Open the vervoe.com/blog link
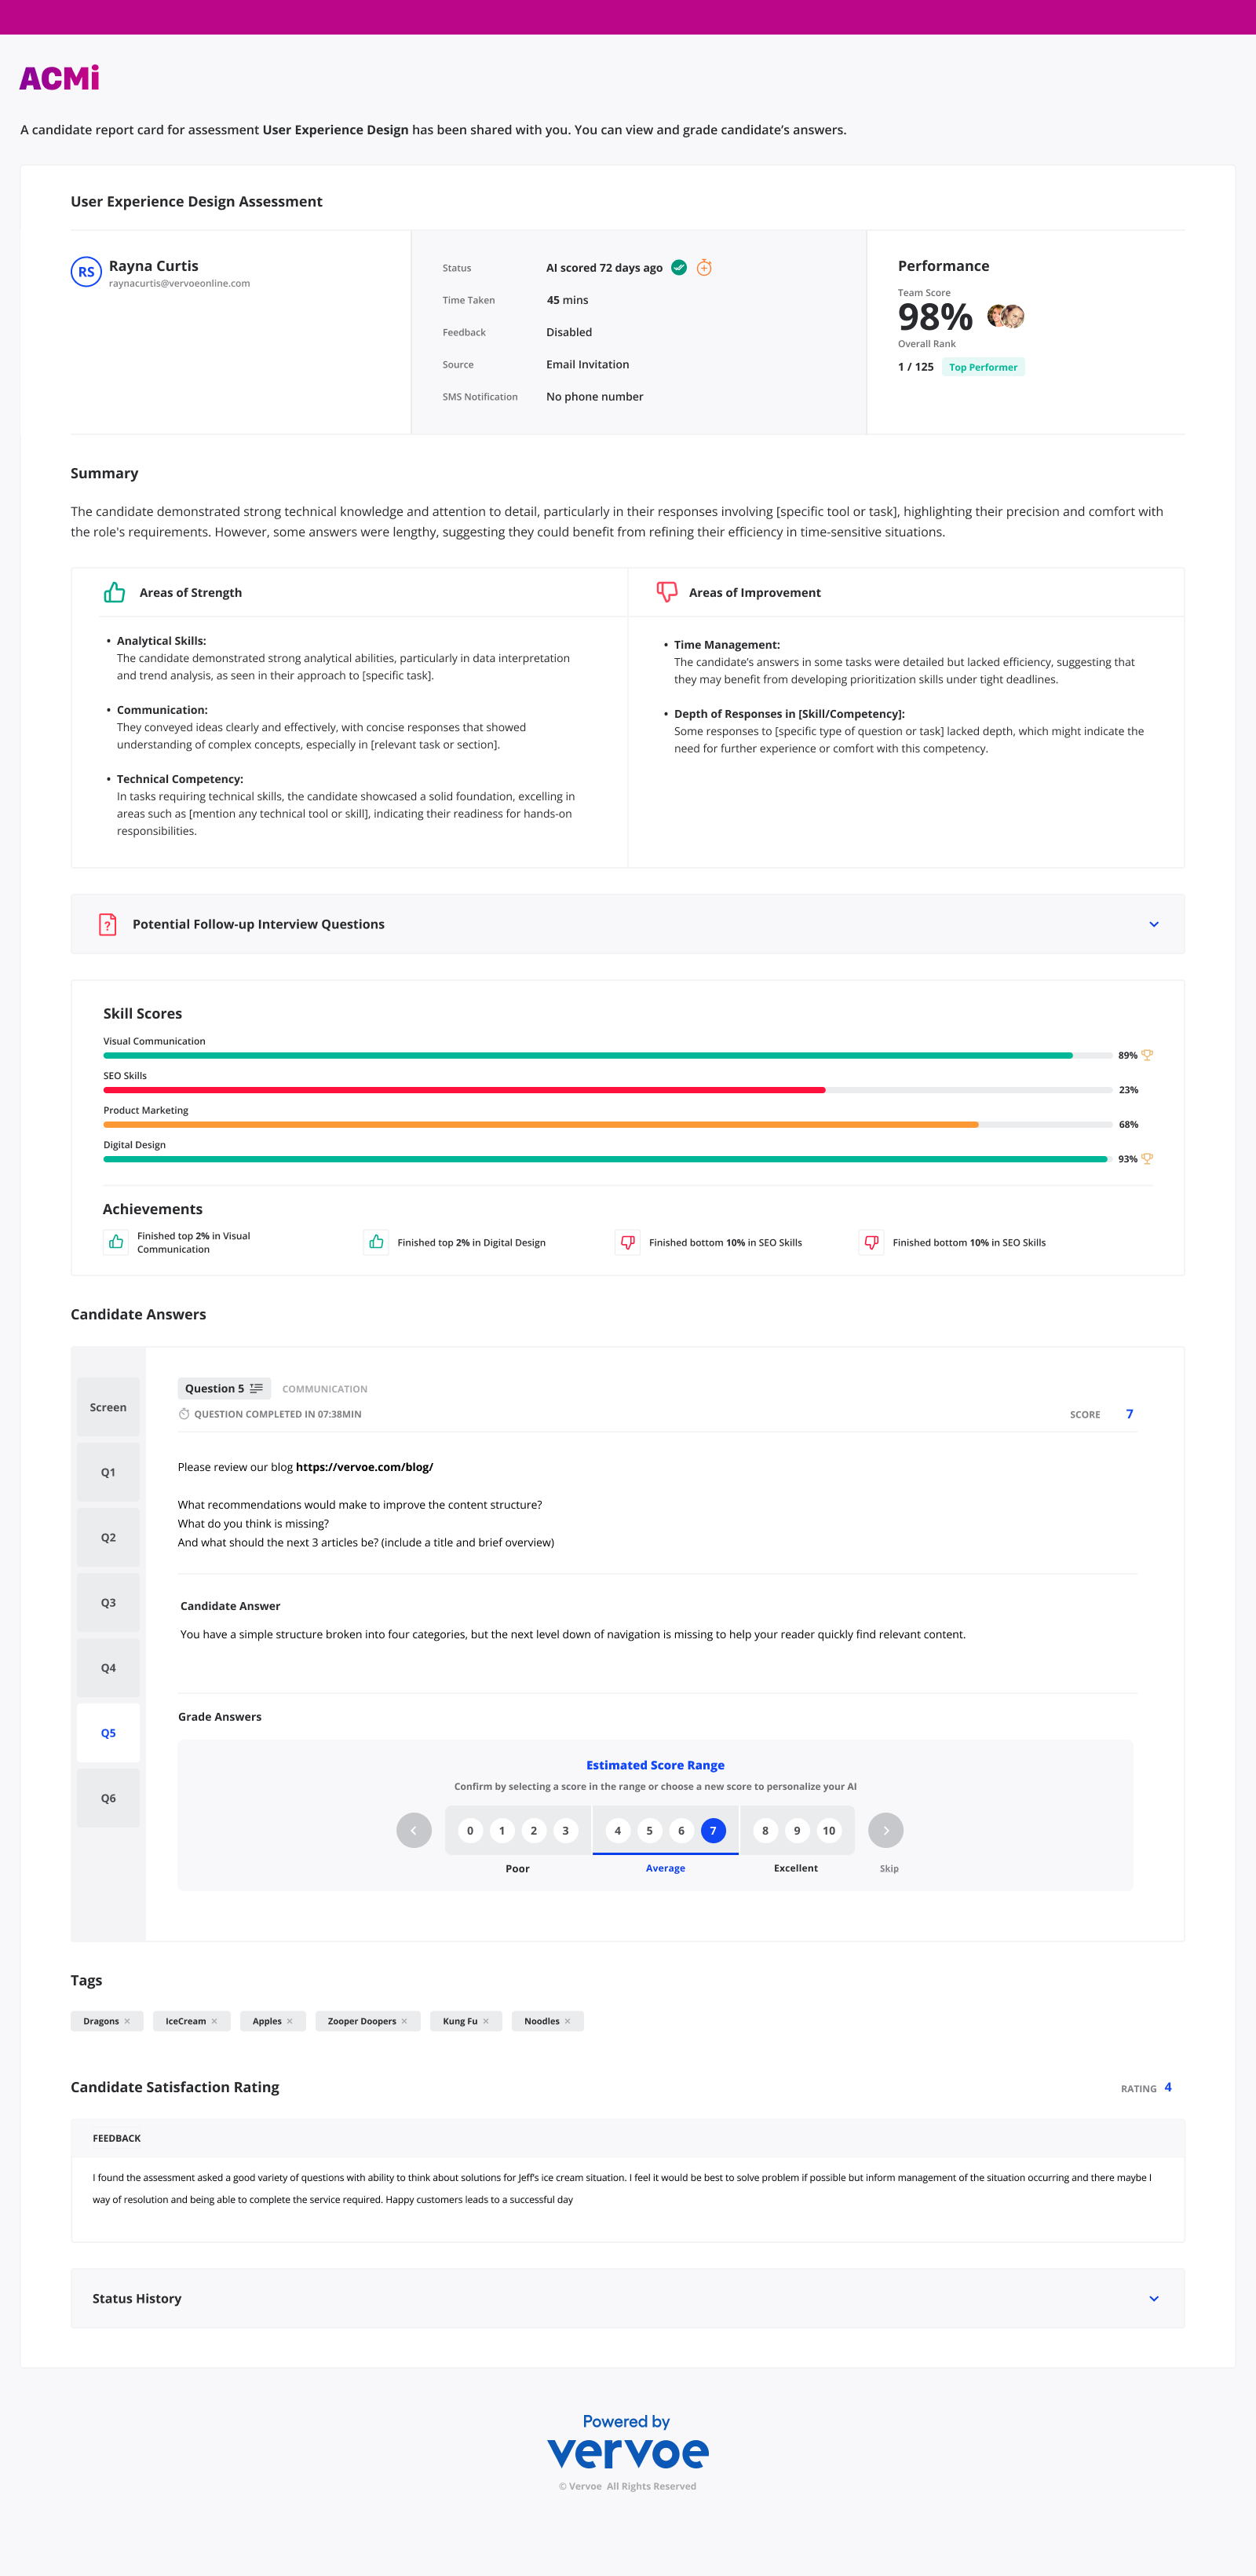 tap(365, 1467)
